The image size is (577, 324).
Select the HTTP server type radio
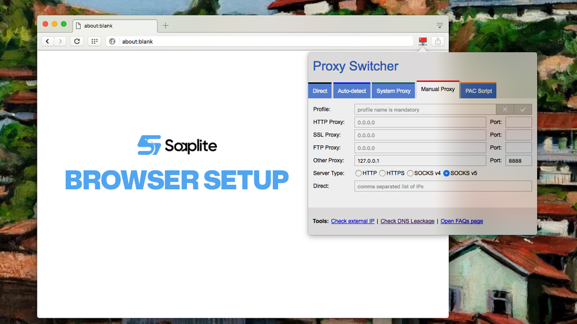coord(358,173)
